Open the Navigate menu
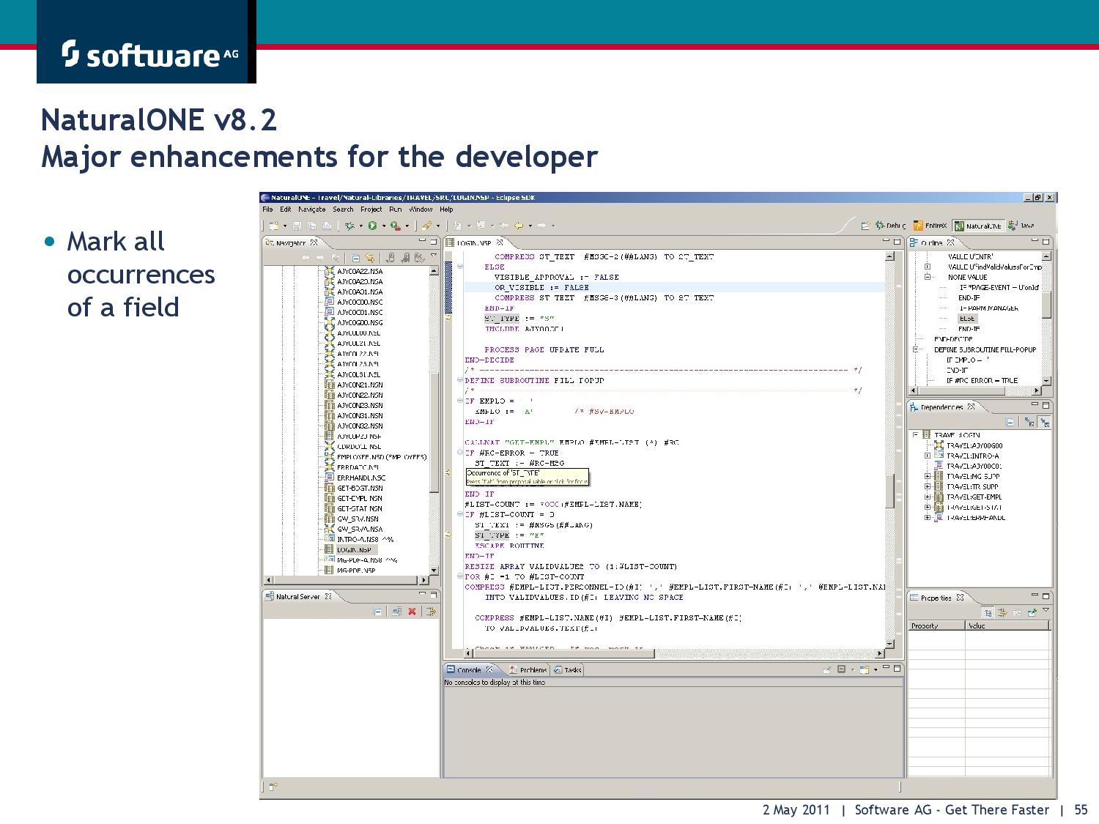1099x824 pixels. click(x=311, y=209)
